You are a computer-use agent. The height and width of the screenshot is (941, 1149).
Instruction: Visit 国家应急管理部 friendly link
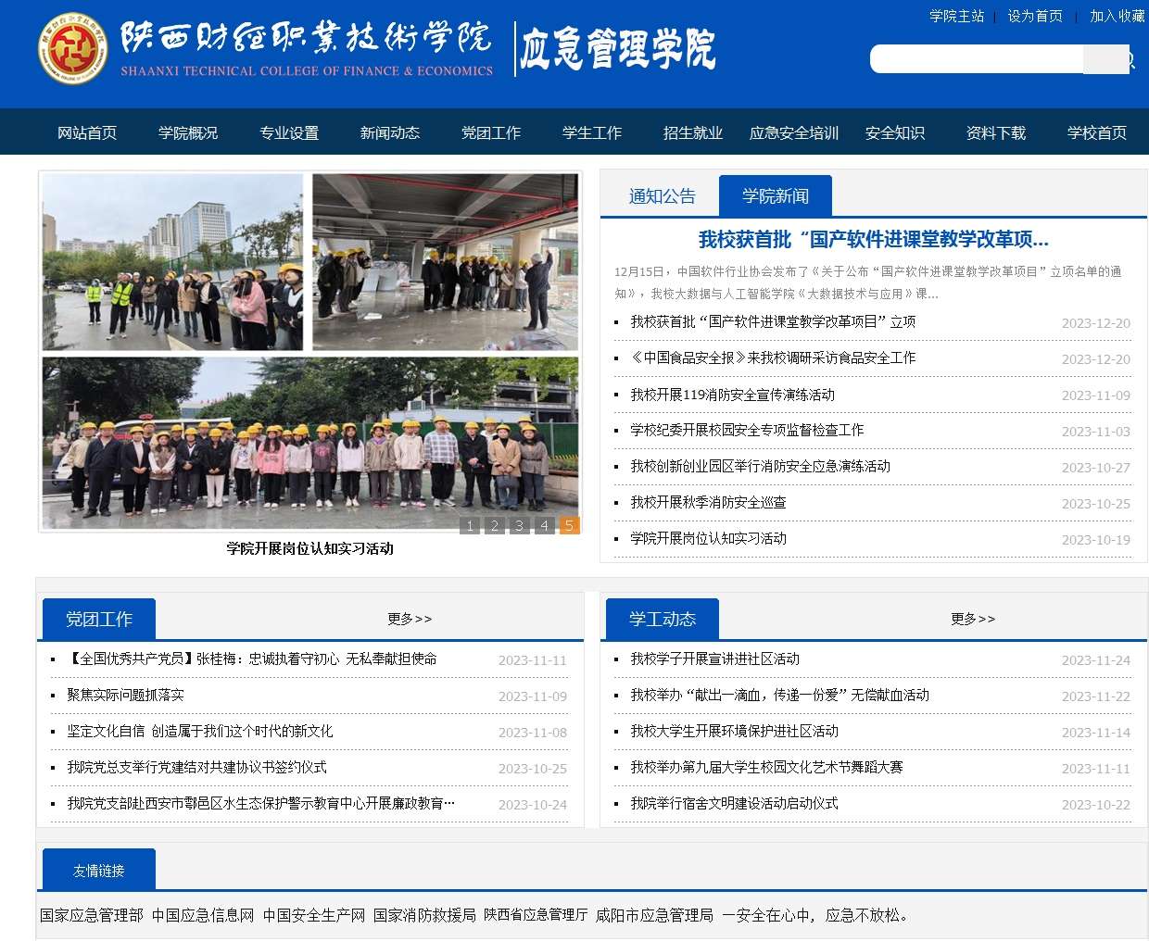92,915
